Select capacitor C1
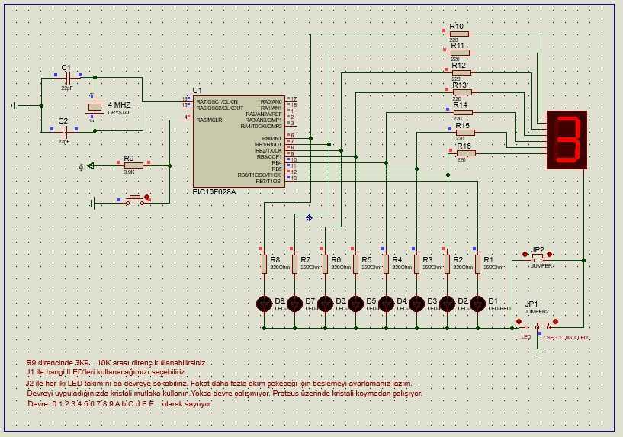 [68, 78]
